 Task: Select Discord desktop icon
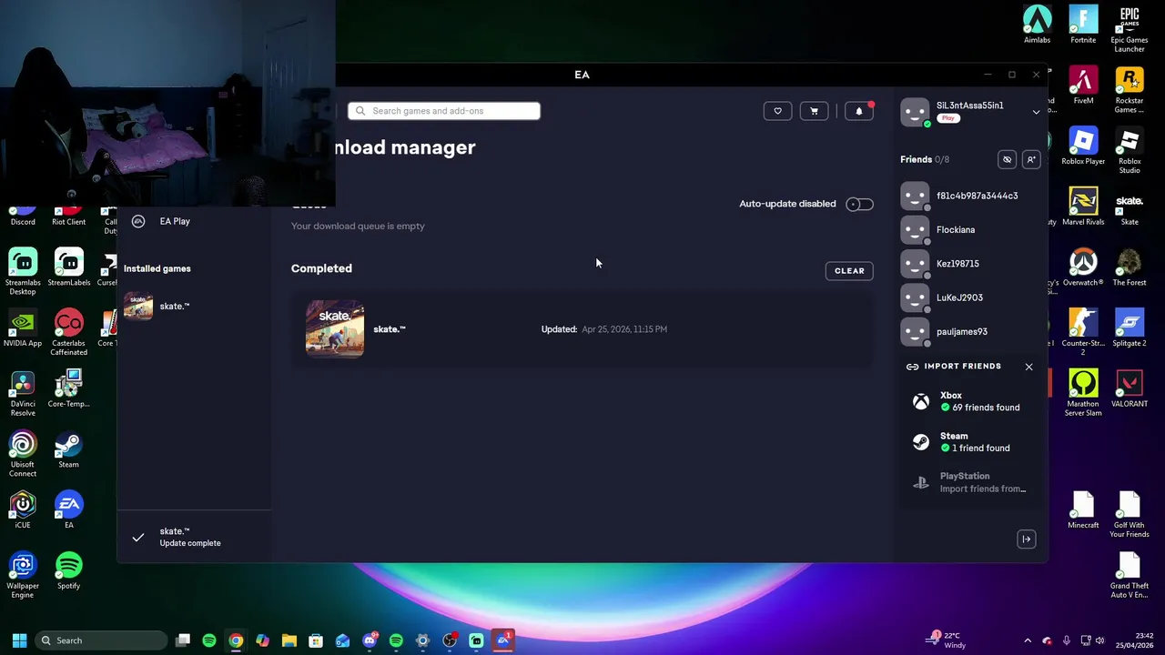pyautogui.click(x=23, y=217)
